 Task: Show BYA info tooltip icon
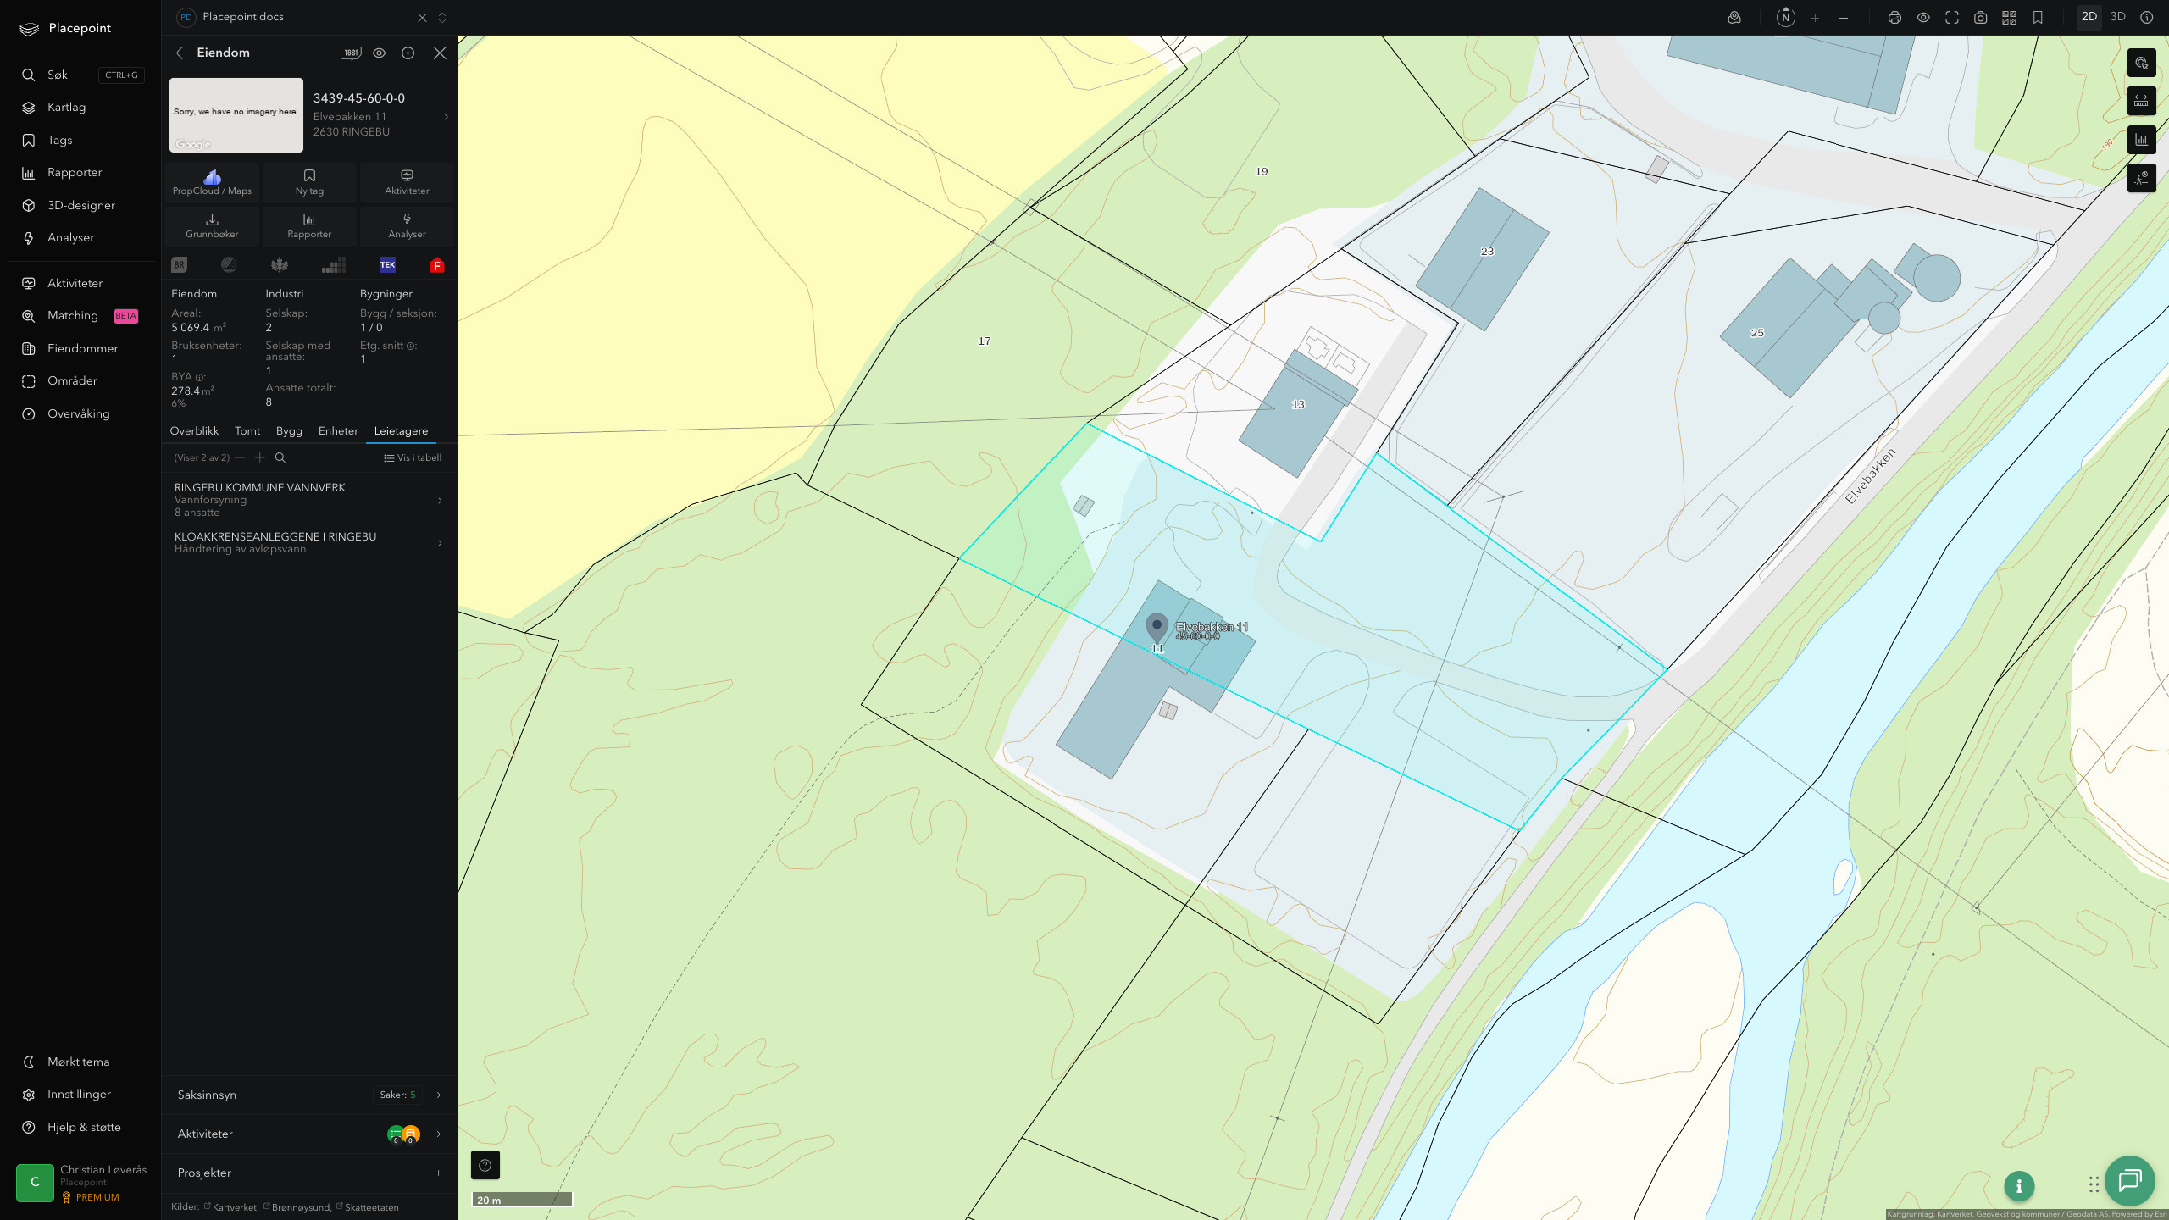(x=200, y=377)
